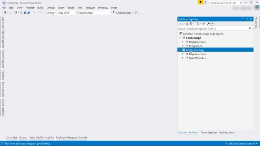Click Solution Explorer Forward icon
The width and height of the screenshot is (260, 146).
click(184, 24)
